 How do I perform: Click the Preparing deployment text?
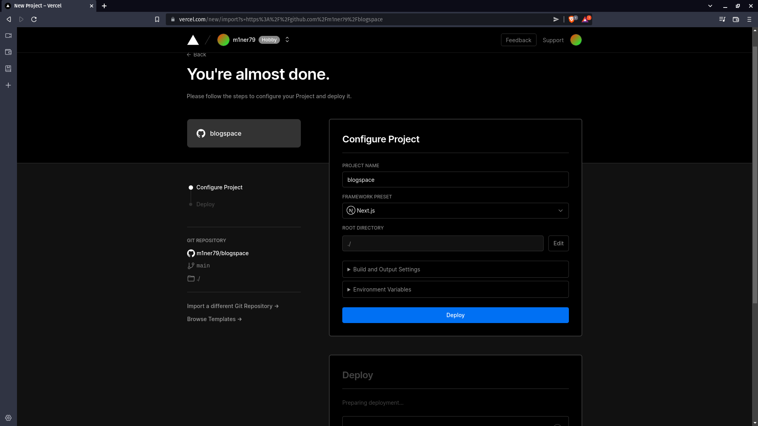pos(373,403)
